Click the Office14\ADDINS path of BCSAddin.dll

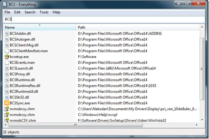120,34
